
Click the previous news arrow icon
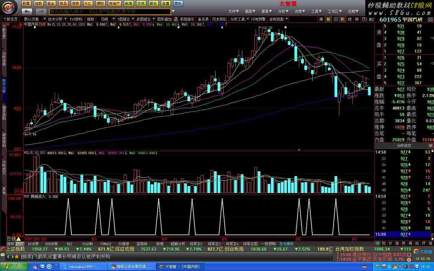(x=8, y=257)
